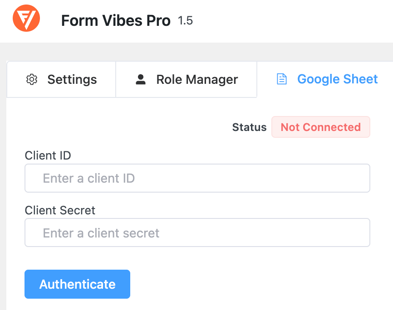Screen dimensions: 393x310
Task: Click the Not Connected status badge
Action: point(320,127)
